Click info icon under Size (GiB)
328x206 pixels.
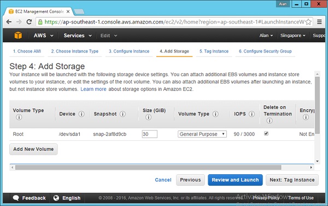tap(148, 117)
